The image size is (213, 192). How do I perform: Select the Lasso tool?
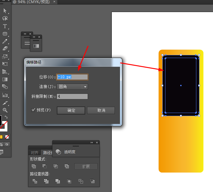click(5, 18)
